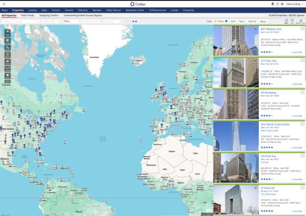Click the Save button
Viewport: 306px width, 216px height.
(241, 21)
